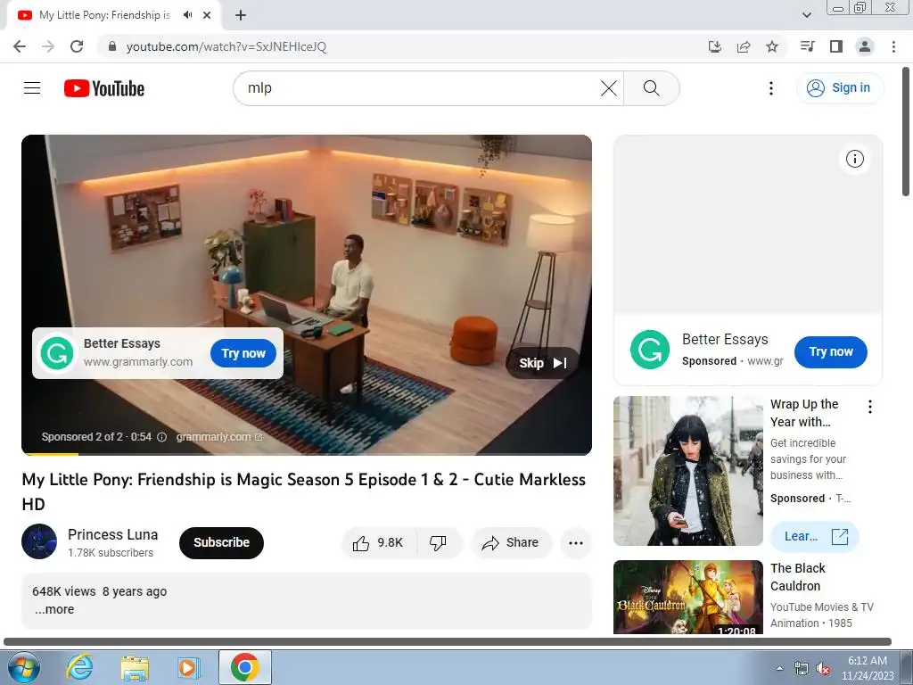The width and height of the screenshot is (913, 685).
Task: Open Princess Luna channel avatar
Action: (x=39, y=541)
